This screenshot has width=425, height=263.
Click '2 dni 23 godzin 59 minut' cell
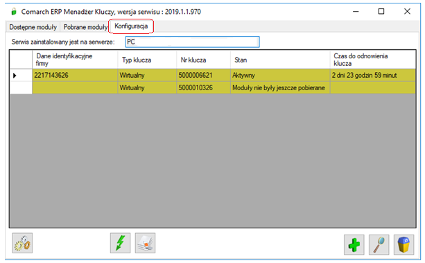coord(373,75)
